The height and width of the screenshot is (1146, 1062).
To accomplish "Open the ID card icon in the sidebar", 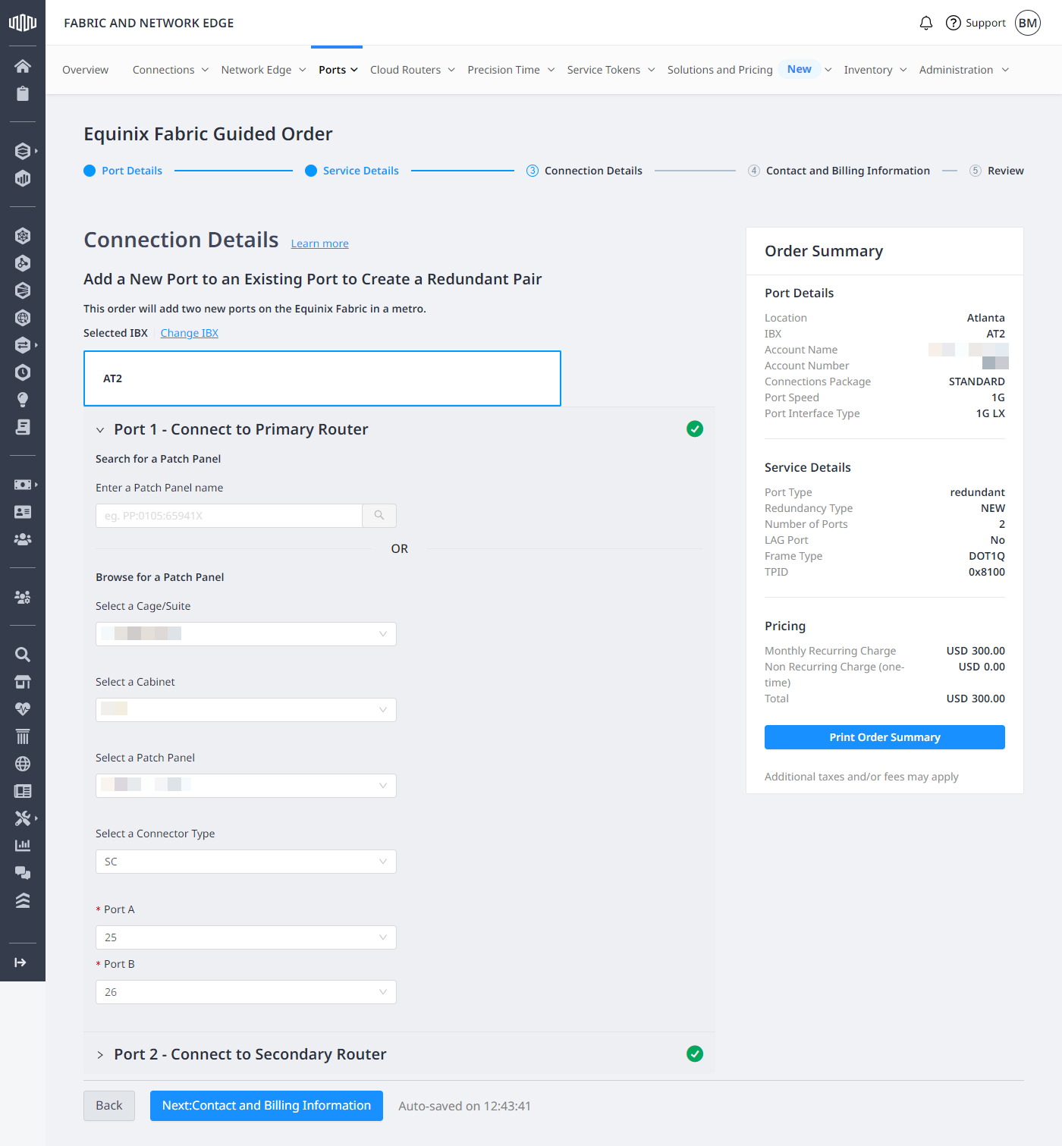I will 23,512.
